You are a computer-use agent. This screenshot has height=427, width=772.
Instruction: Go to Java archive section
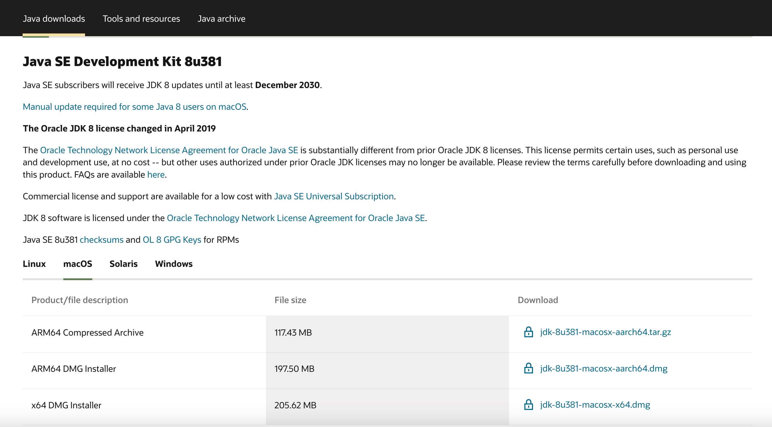coord(221,19)
